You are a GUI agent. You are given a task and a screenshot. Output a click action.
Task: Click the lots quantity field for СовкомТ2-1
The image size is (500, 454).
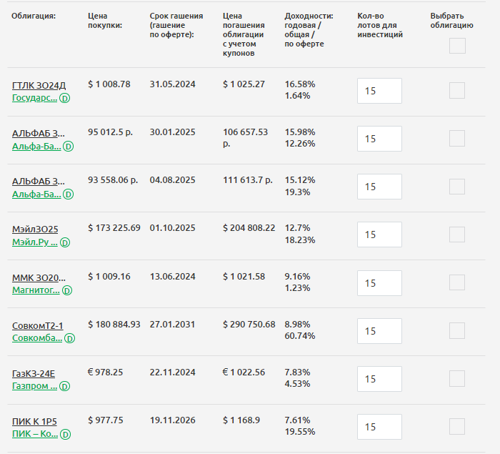[x=379, y=331]
